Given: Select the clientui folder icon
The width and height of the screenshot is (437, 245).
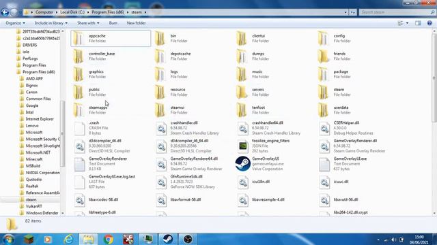Looking at the screenshot, I should pyautogui.click(x=242, y=38).
